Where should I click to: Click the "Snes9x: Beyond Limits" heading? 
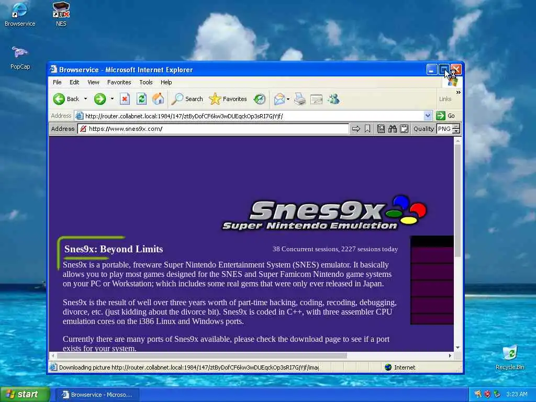coord(114,249)
